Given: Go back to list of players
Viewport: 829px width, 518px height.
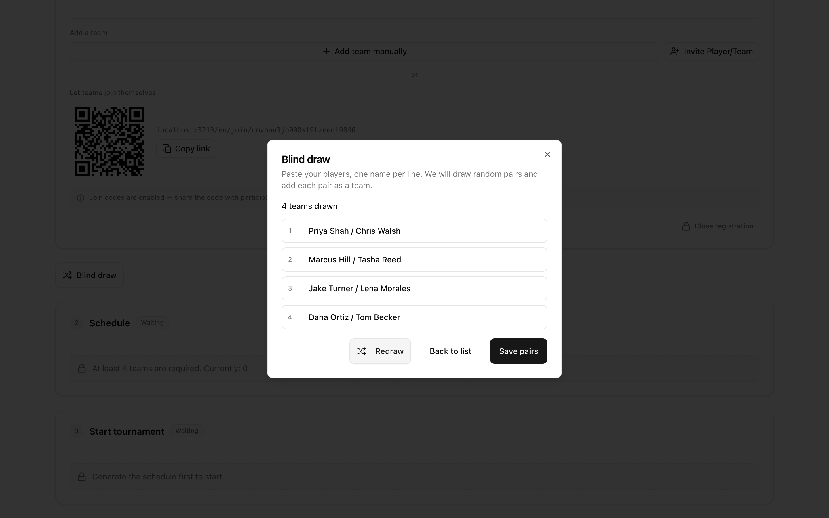Looking at the screenshot, I should pos(450,351).
